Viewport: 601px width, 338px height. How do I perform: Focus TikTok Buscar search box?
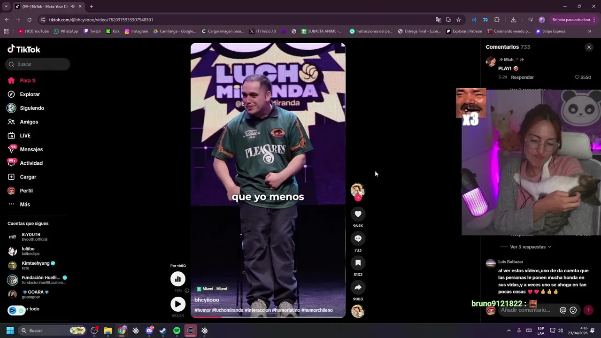tap(38, 64)
